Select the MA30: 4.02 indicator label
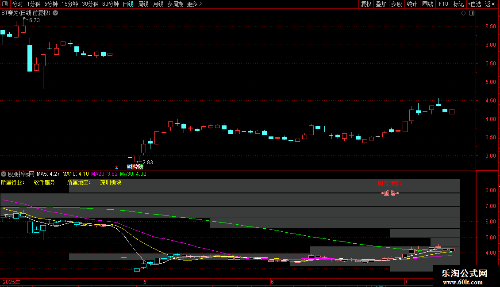 133,174
